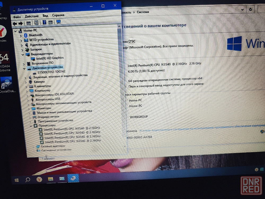This screenshot has height=199, width=265.
Task: Click the Cameras (Камеры) device icon
Action: click(x=30, y=82)
